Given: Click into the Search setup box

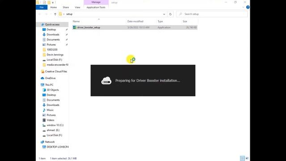Looking at the screenshot, I should click(x=212, y=14).
